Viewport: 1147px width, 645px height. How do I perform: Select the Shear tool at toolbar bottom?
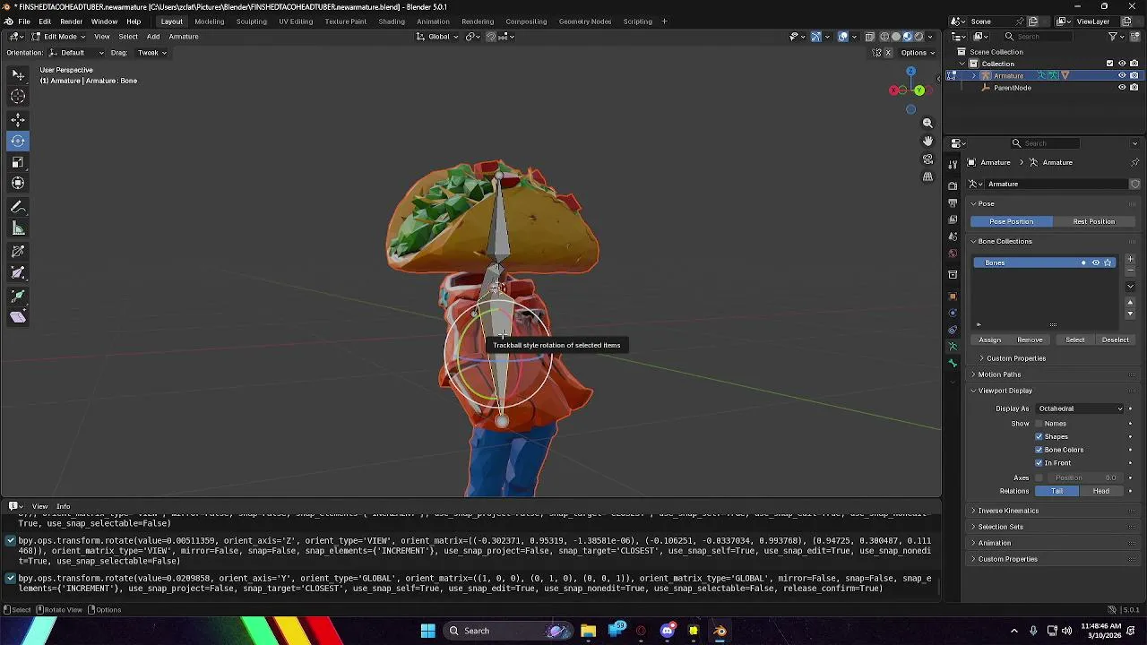[18, 317]
